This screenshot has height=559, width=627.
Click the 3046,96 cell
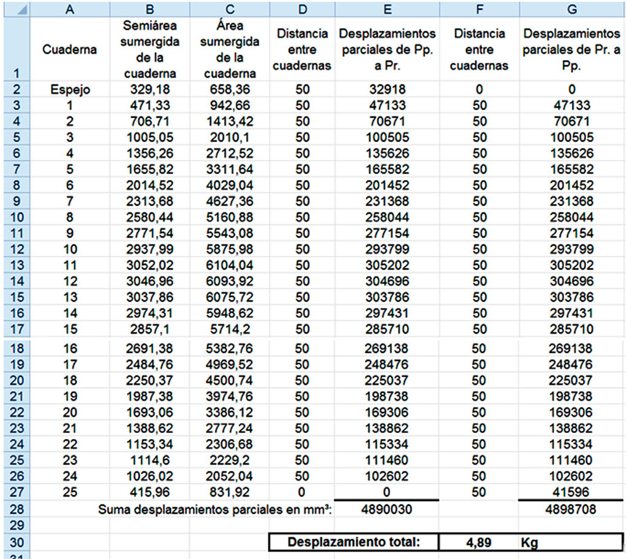[x=149, y=281]
